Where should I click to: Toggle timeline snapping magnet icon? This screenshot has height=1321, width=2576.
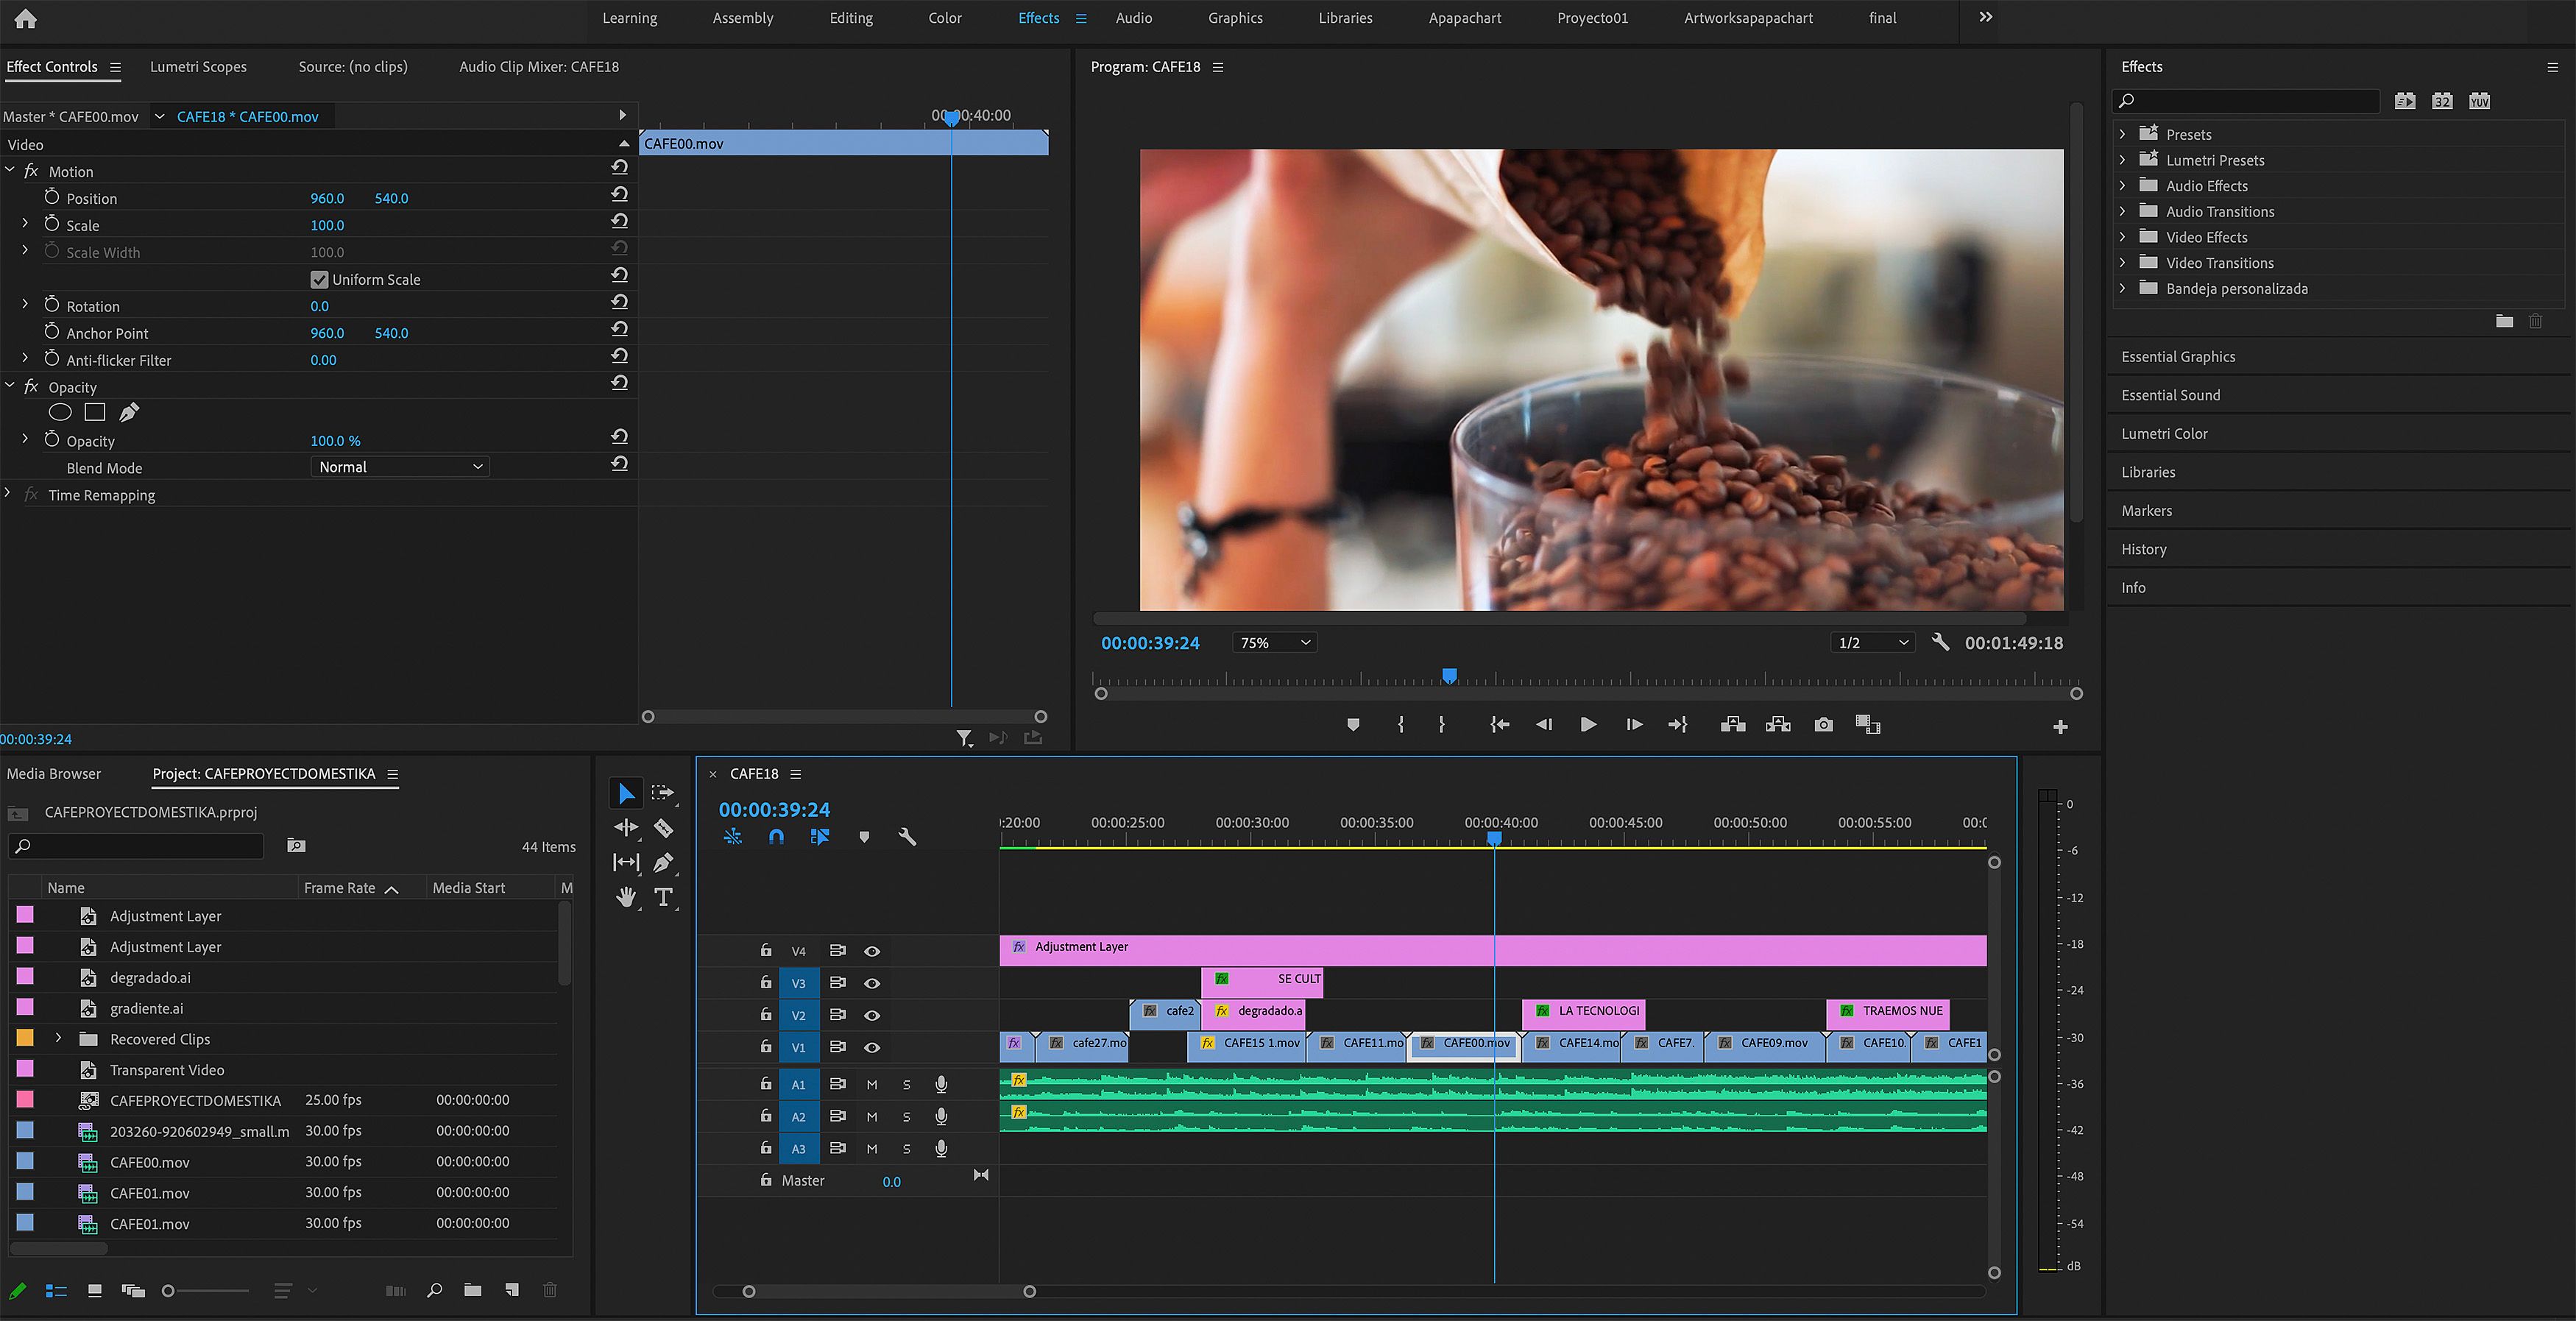point(776,837)
